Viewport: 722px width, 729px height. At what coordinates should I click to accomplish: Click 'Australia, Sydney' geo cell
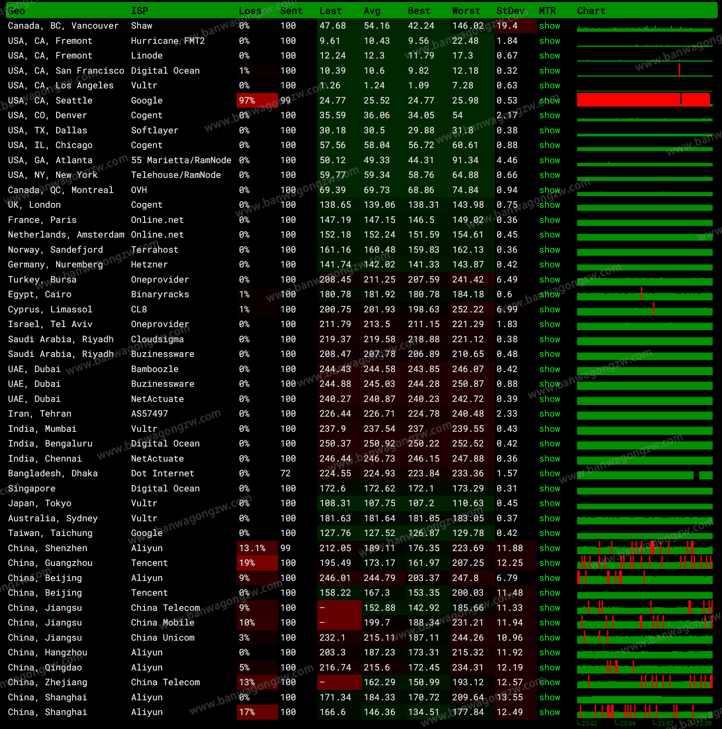[x=53, y=519]
